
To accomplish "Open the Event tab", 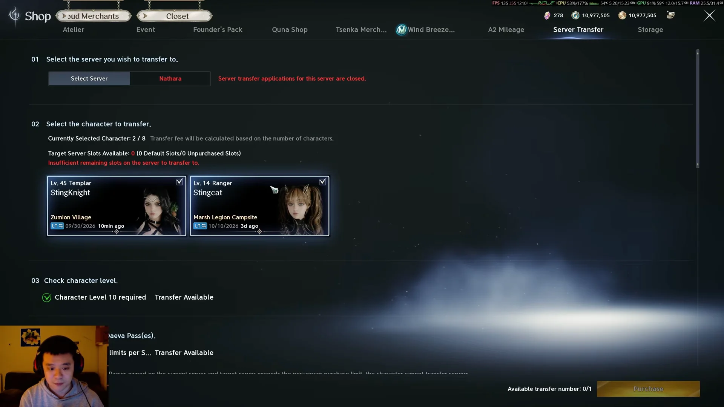I will click(x=146, y=30).
